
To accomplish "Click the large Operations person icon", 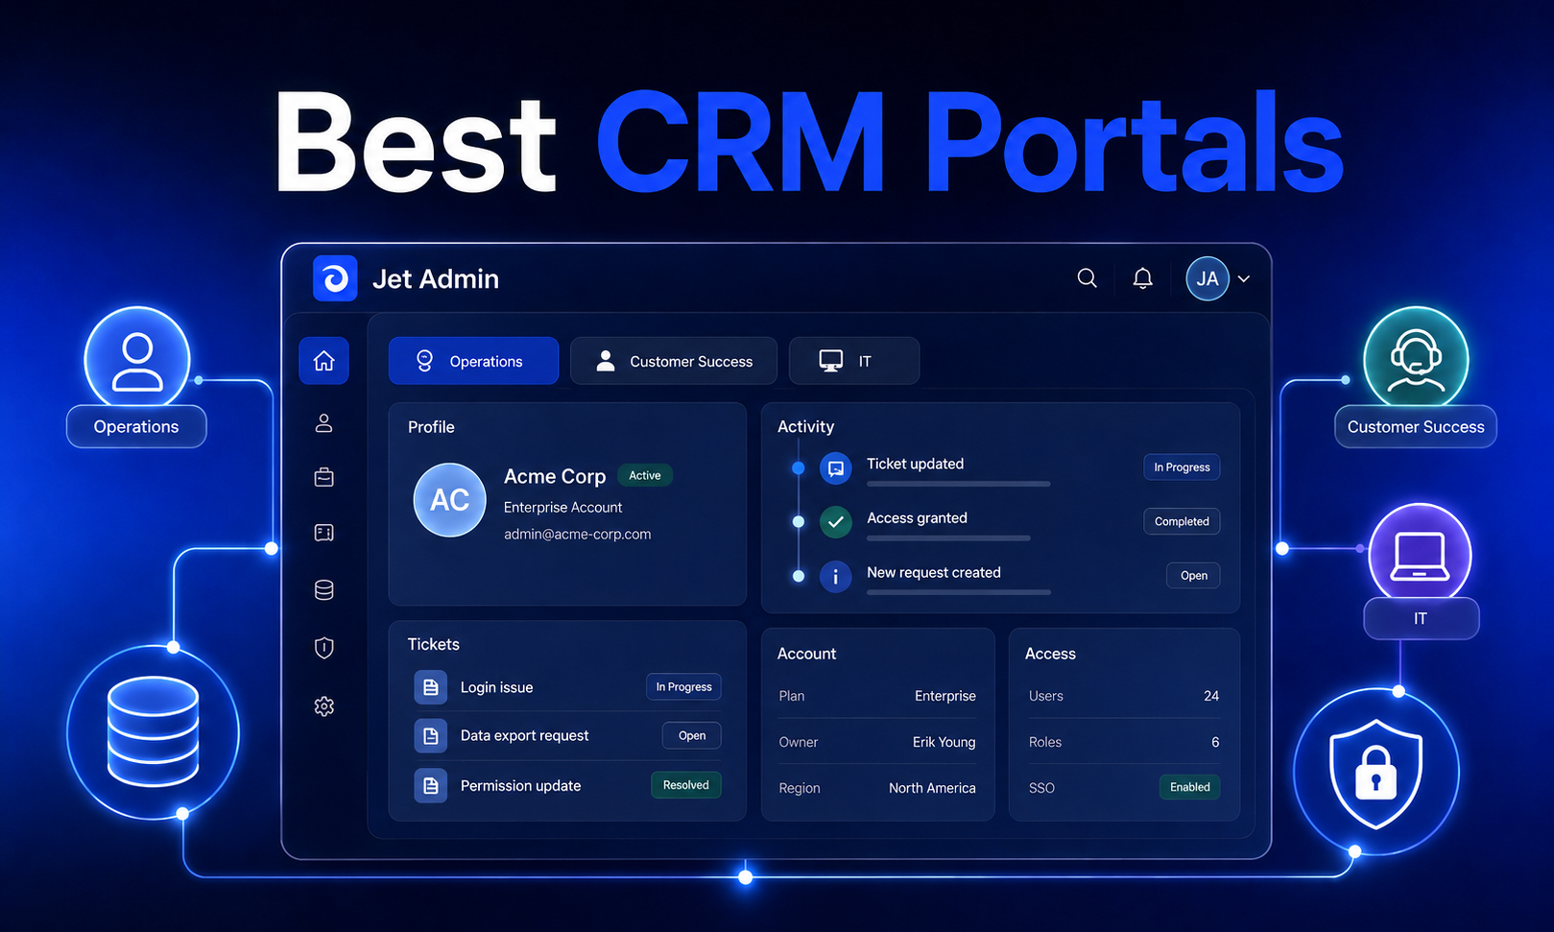I will click(137, 359).
